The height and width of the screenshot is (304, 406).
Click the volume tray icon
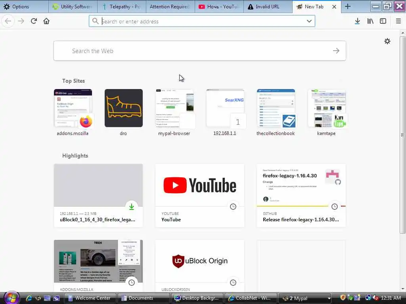(376, 298)
